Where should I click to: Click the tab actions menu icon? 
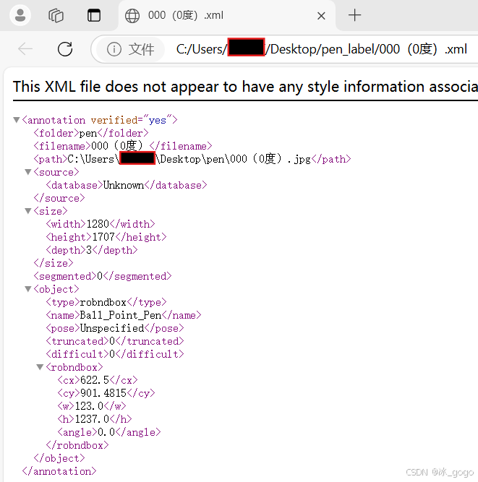[x=94, y=15]
